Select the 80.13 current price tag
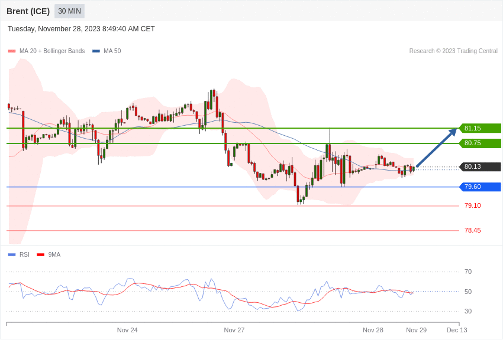The width and height of the screenshot is (503, 340). (481, 166)
